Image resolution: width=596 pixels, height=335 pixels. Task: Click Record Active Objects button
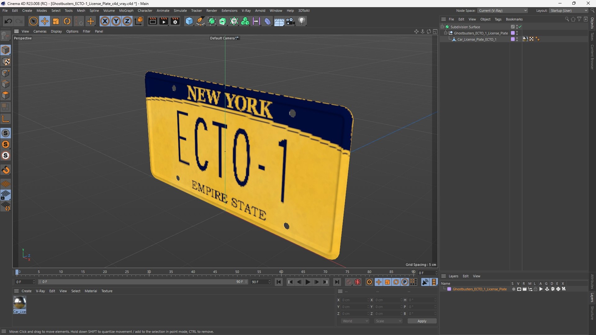(349, 282)
